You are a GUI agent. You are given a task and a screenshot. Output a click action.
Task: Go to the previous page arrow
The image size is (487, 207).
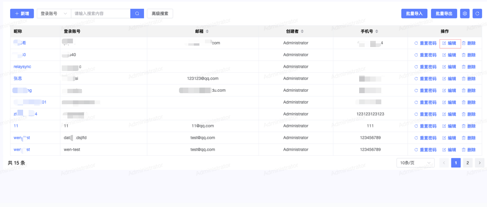tap(444, 163)
